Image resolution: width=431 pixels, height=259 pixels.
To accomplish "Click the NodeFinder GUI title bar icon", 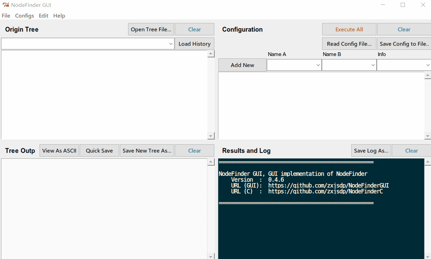I will (x=5, y=5).
